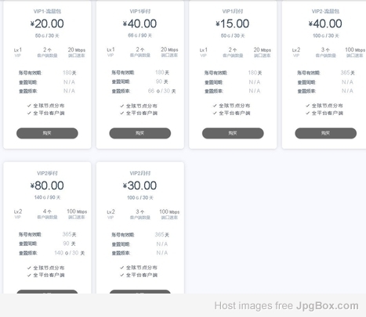Click checkmark beside 全平台客户端 in ¥30.00 card
Viewport: 366px width, 317px height.
coord(121,275)
